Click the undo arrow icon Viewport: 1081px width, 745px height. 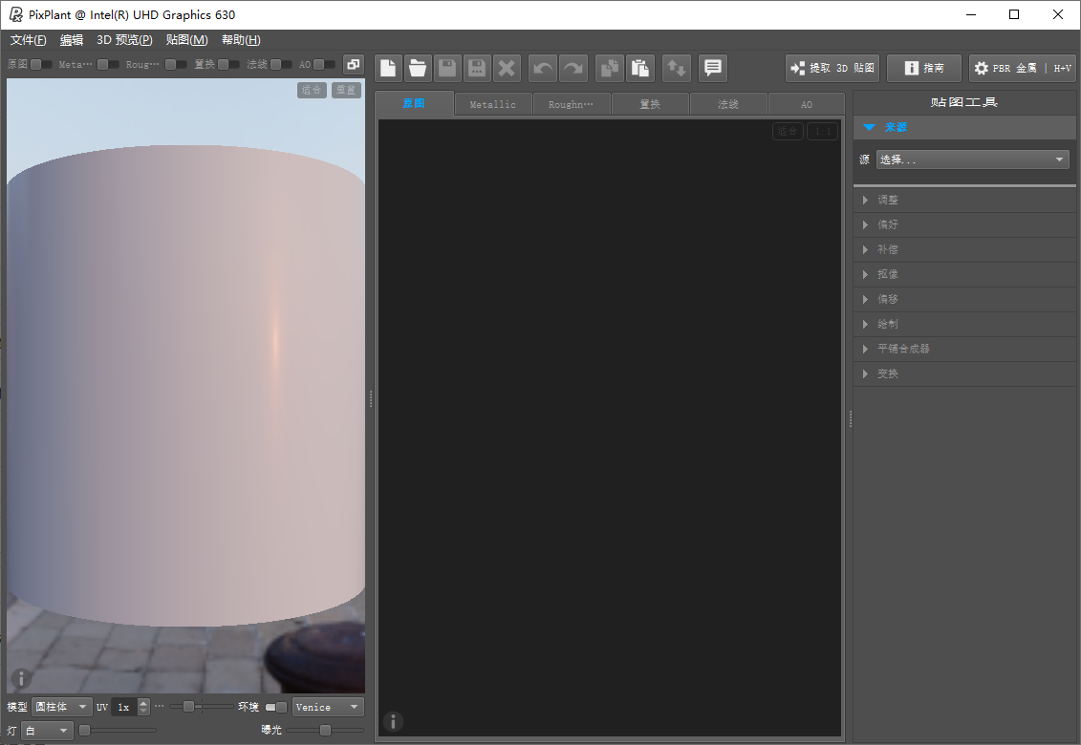pos(543,68)
